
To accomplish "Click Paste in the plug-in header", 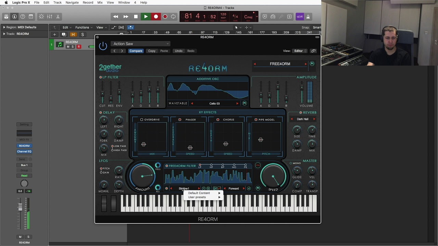I will pyautogui.click(x=164, y=51).
